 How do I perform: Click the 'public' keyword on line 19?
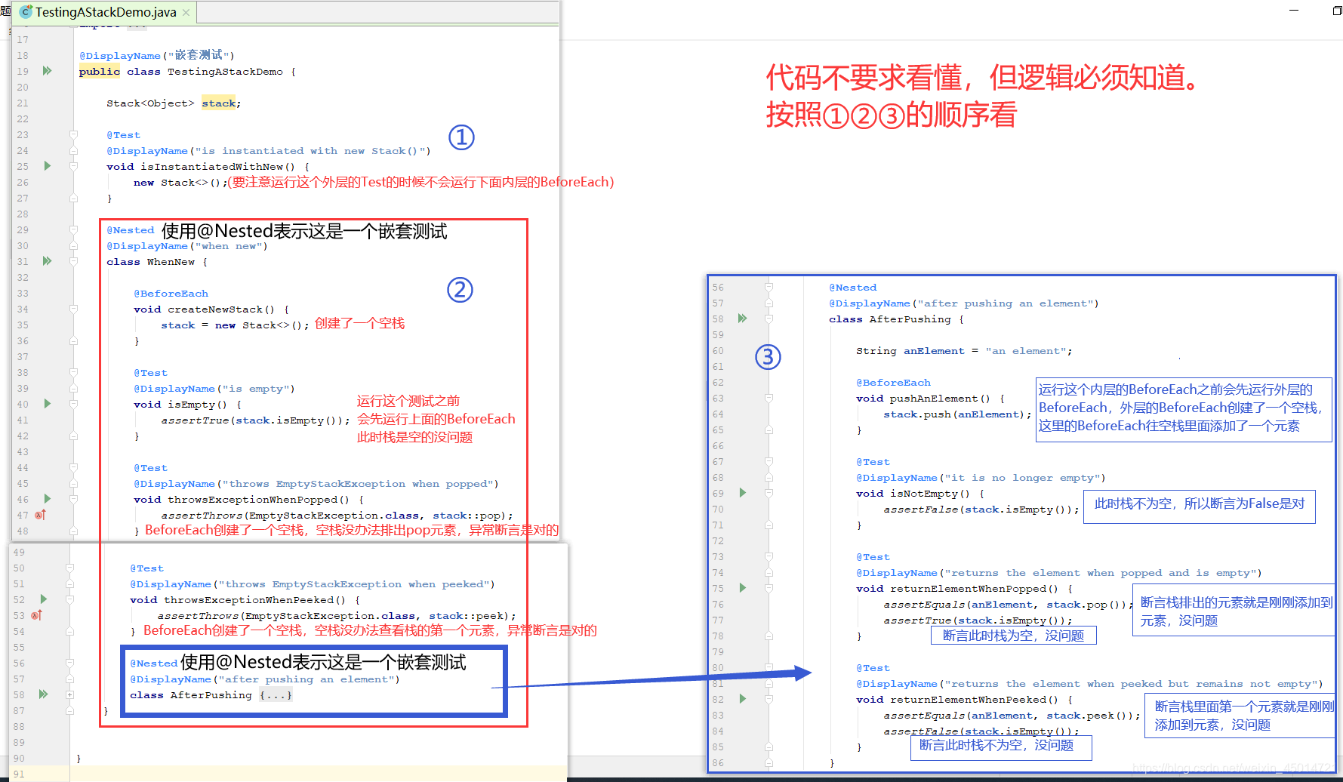pos(100,72)
